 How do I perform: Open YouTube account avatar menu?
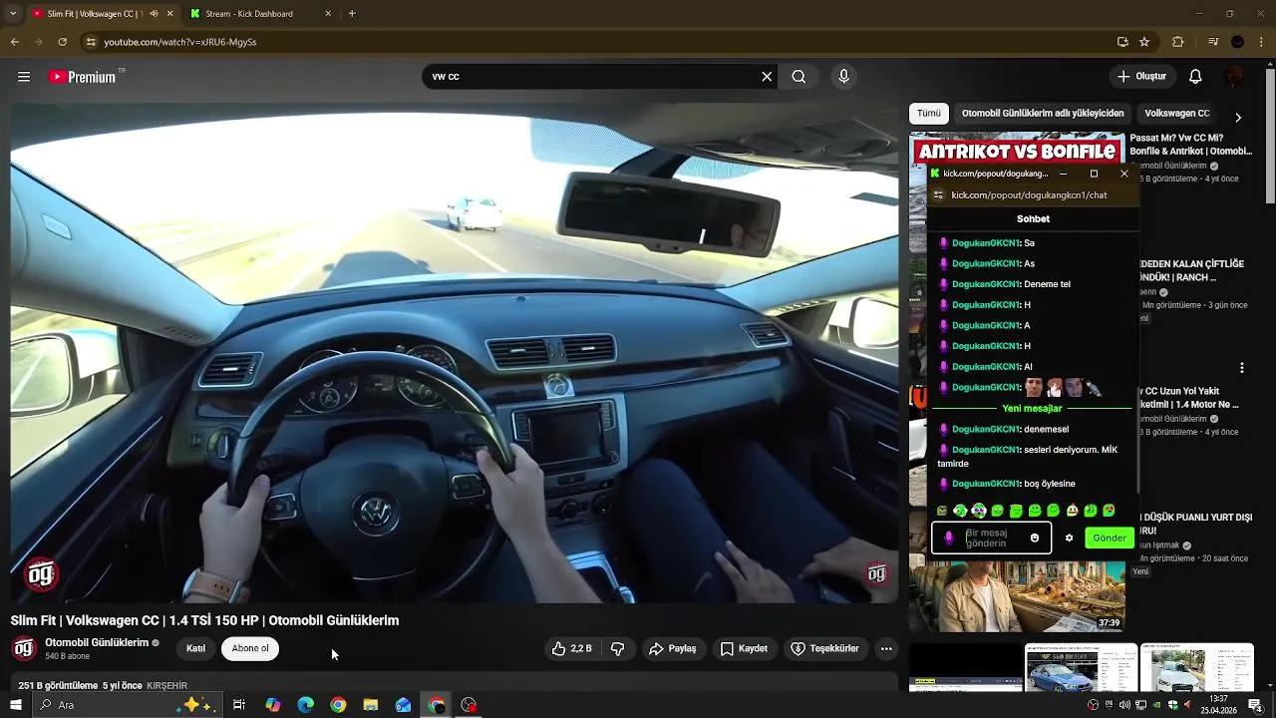[x=1235, y=77]
